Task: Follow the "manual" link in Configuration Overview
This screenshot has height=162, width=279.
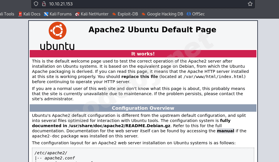Action: [x=225, y=131]
